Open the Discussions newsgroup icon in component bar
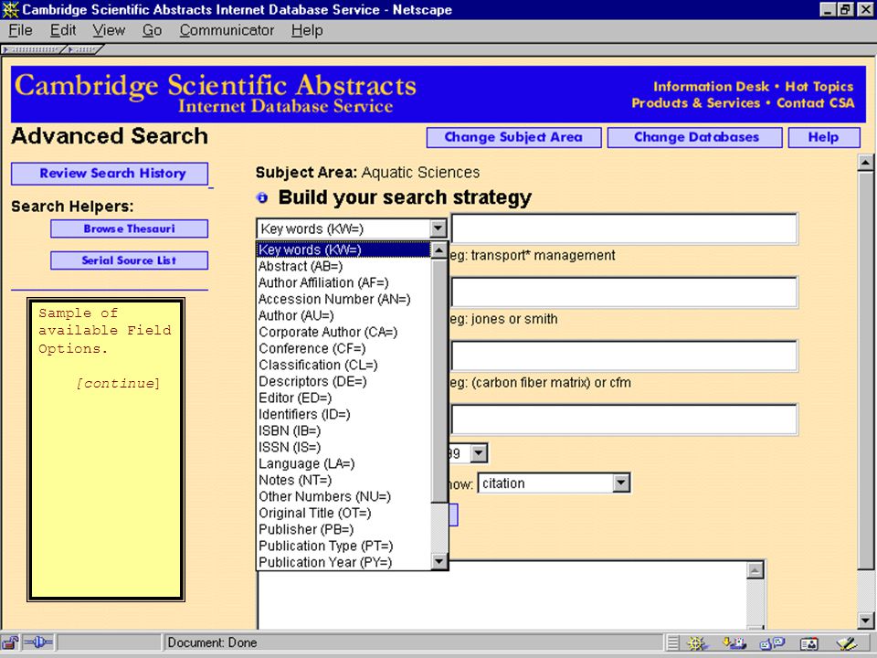 [773, 643]
